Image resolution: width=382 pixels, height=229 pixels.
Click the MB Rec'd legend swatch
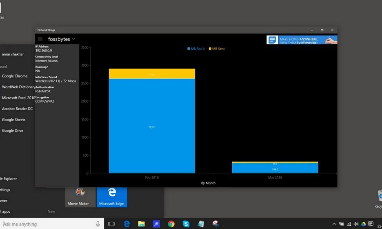tap(188, 49)
